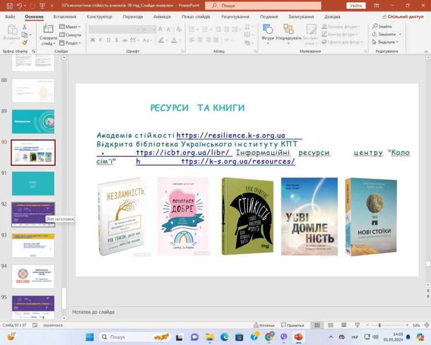
Task: Click the УКР language indicator
Action: tap(354, 337)
